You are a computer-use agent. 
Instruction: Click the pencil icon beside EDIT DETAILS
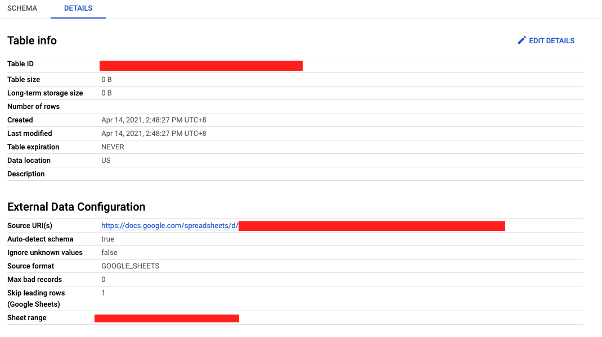[x=522, y=40]
